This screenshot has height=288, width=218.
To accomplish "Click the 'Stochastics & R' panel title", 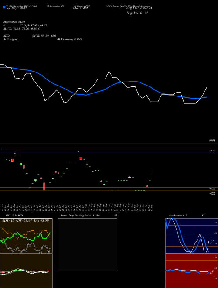I will pyautogui.click(x=178, y=216).
